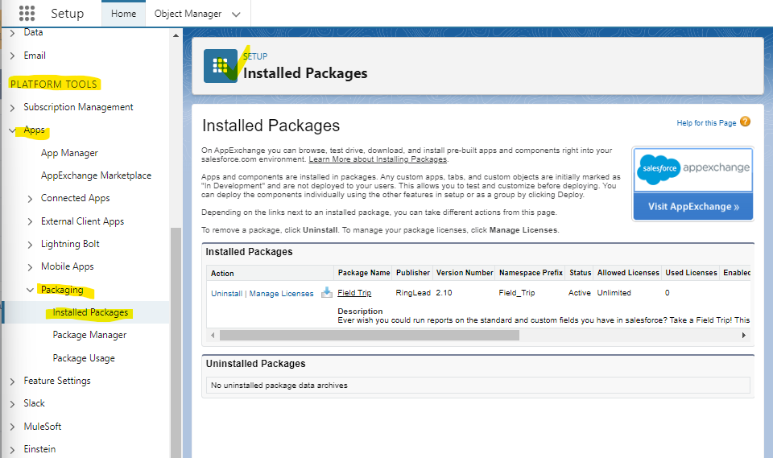Click the Active status cell
The height and width of the screenshot is (458, 773).
pos(579,293)
